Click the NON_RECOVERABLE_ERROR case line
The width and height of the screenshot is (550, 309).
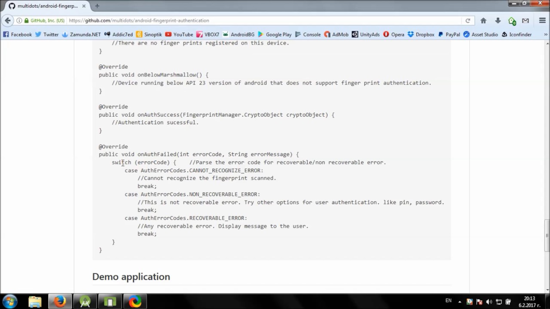(192, 194)
